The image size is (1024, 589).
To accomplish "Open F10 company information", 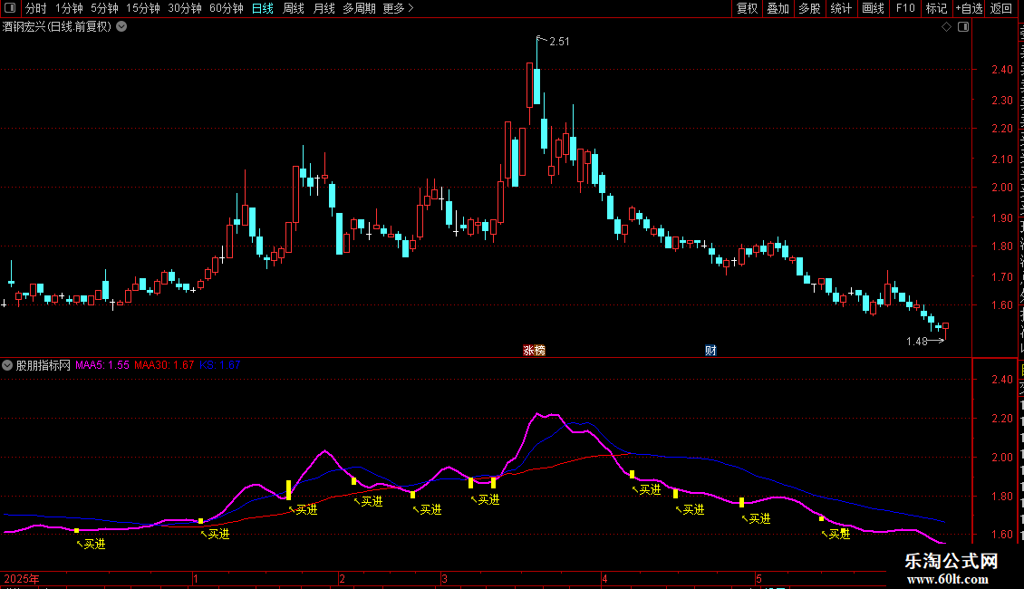I will [905, 8].
